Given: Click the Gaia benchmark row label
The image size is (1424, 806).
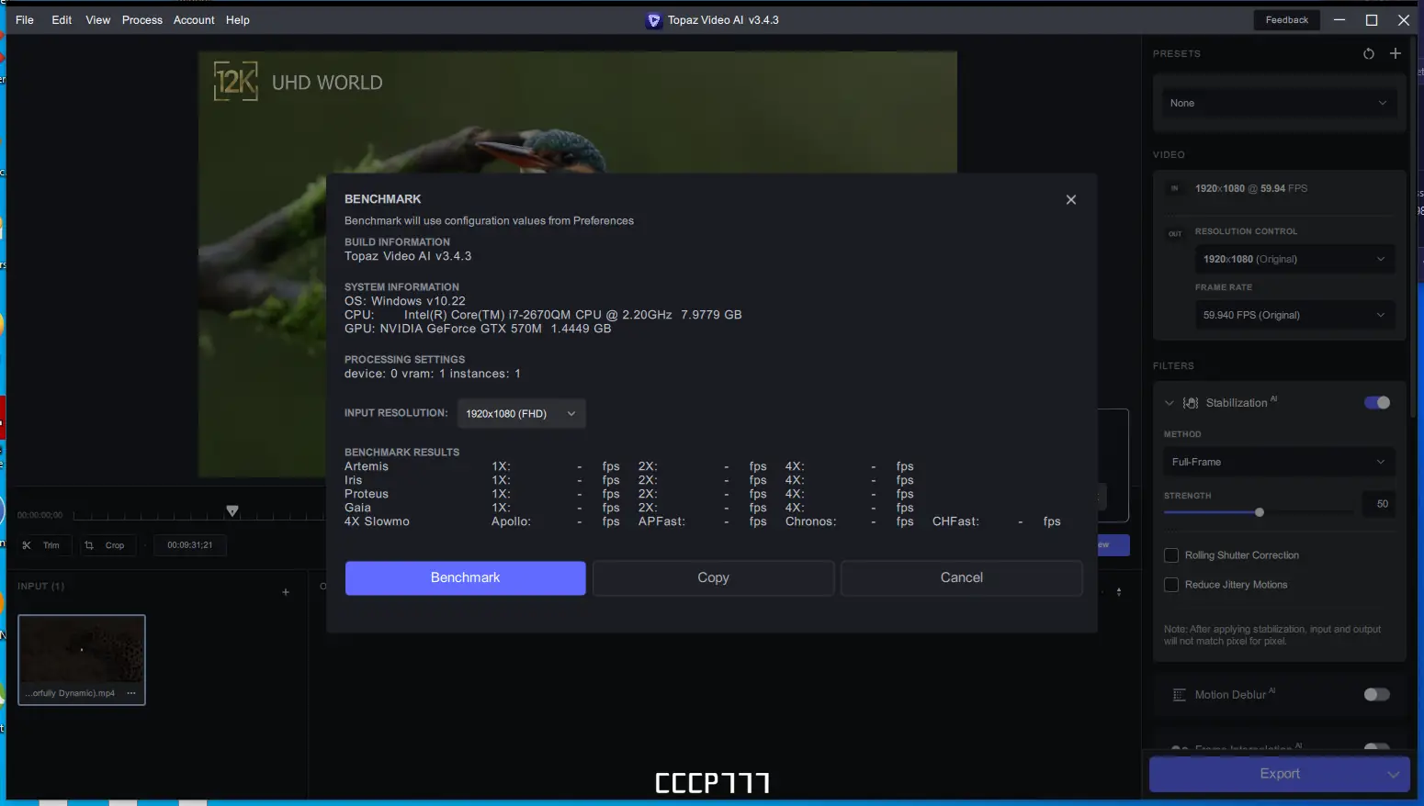Looking at the screenshot, I should pos(358,508).
